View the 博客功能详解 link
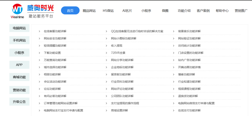252x116 pixels. 186,74
